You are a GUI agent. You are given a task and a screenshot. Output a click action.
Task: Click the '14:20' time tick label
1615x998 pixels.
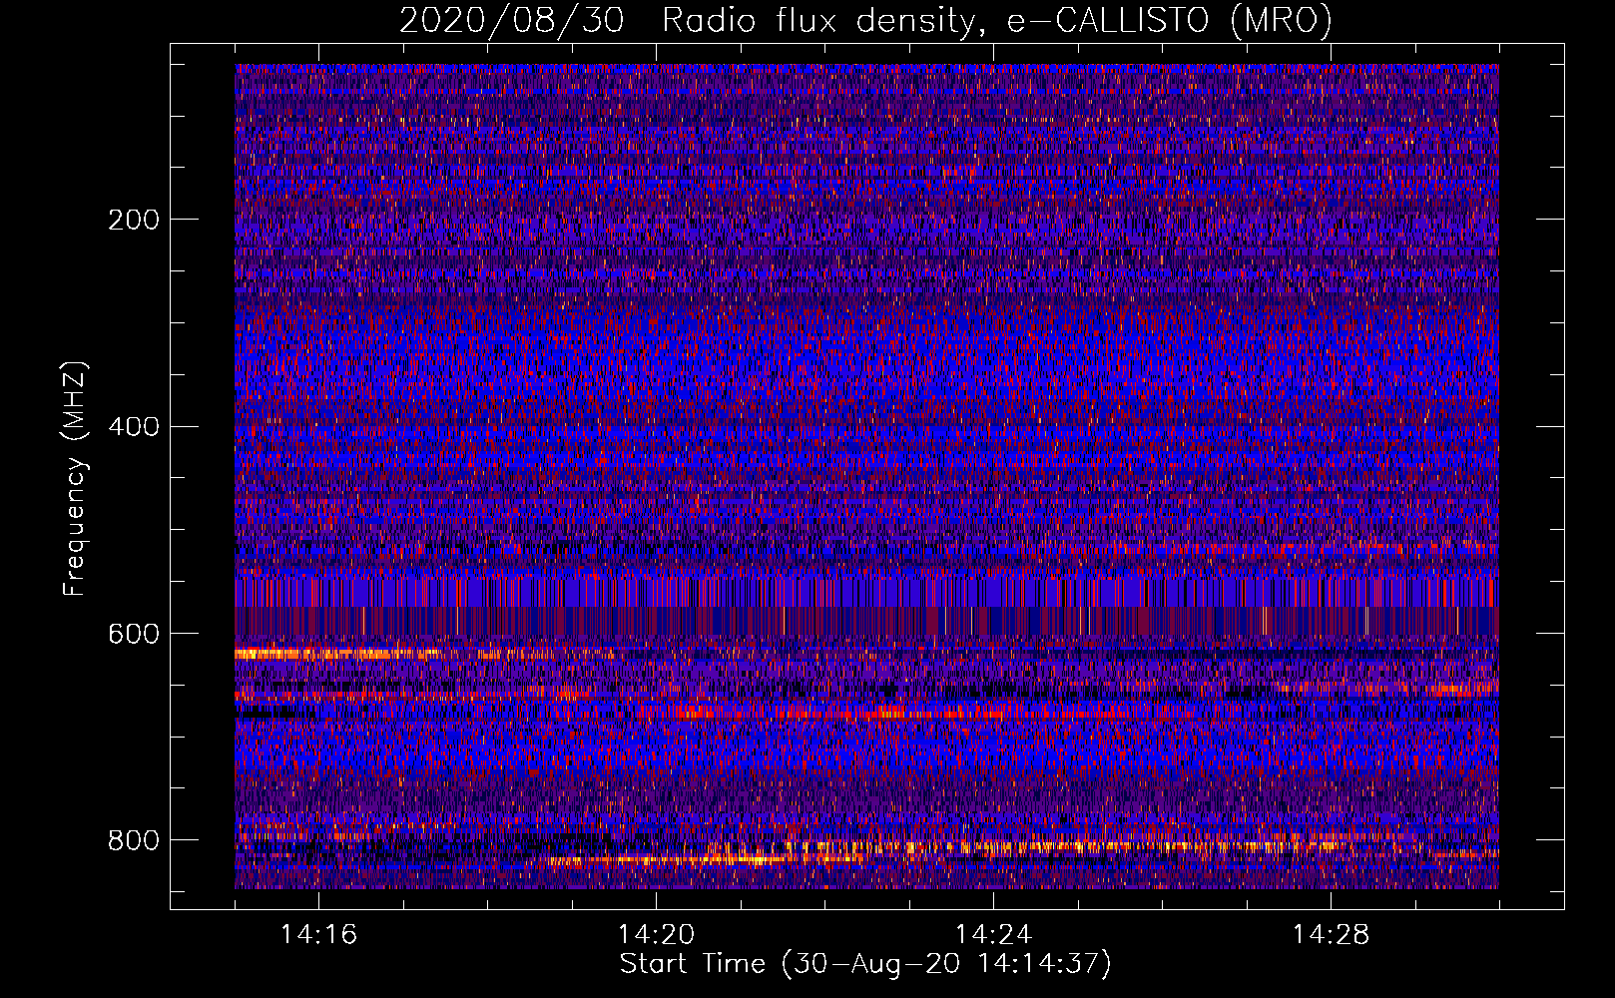tap(656, 935)
